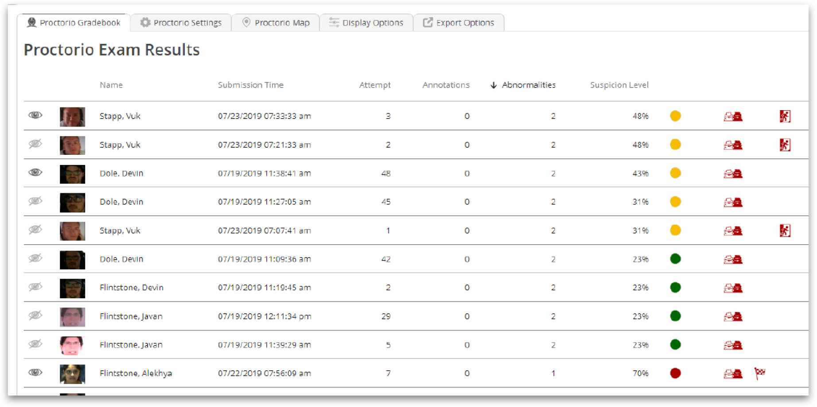Click submission time 07/23/2019 07:07:41 am

265,230
